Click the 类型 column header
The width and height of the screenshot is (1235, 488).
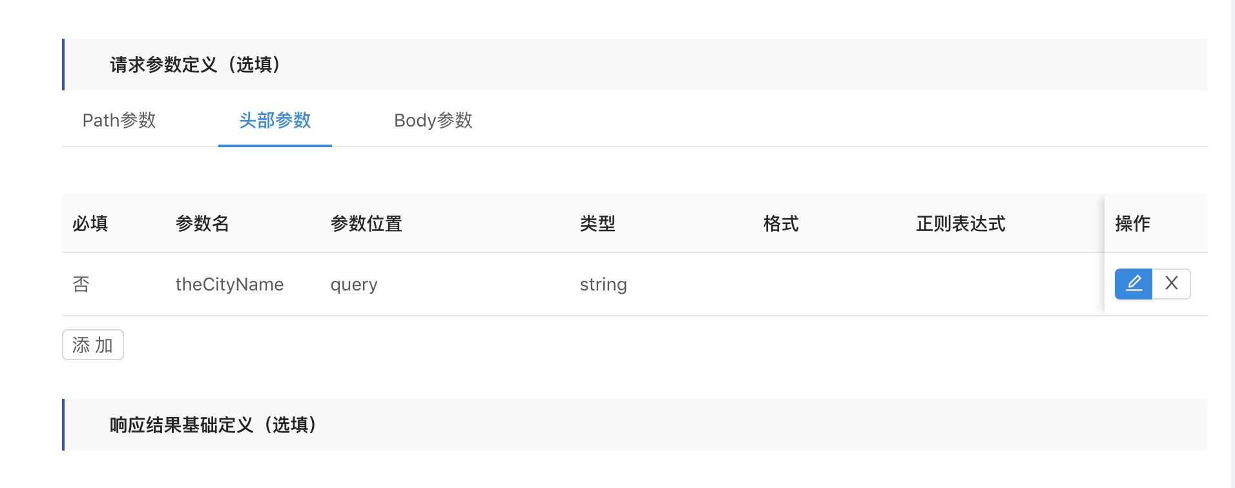click(x=597, y=224)
